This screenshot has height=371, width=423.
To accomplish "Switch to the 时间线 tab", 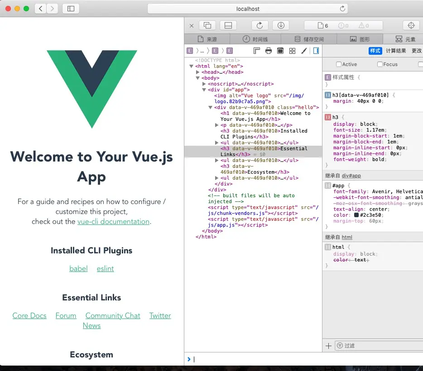I will pyautogui.click(x=255, y=39).
